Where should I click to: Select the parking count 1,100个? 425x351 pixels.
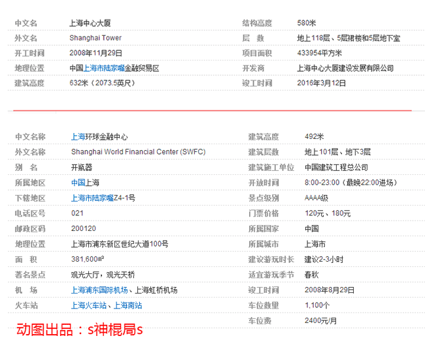click(x=317, y=305)
